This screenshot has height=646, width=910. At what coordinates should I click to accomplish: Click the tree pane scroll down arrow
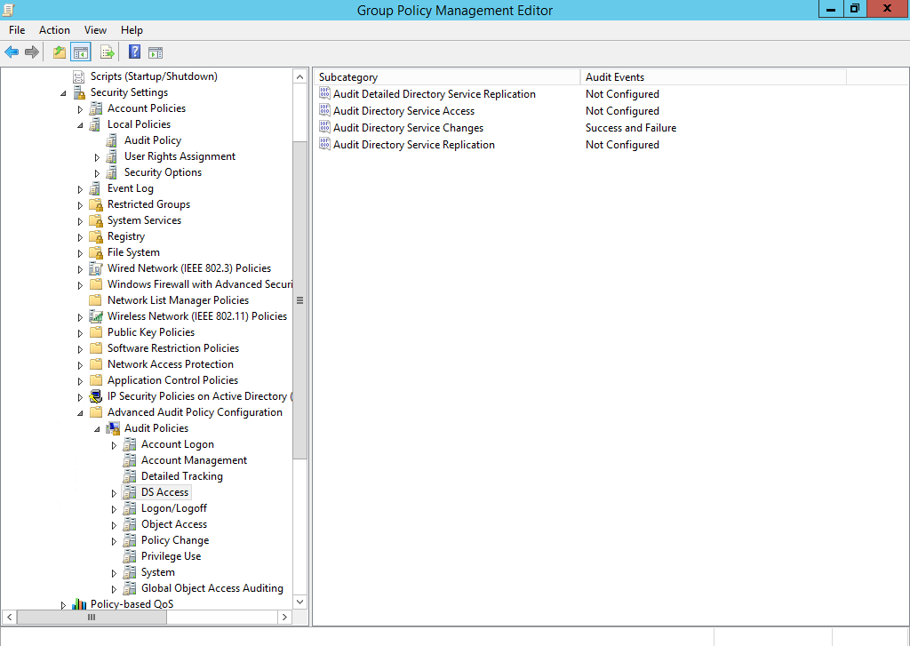(x=300, y=602)
